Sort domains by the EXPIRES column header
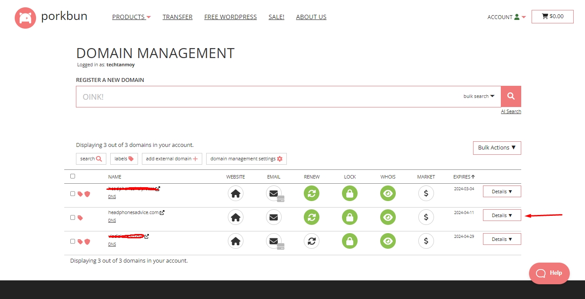The width and height of the screenshot is (585, 299). click(463, 177)
